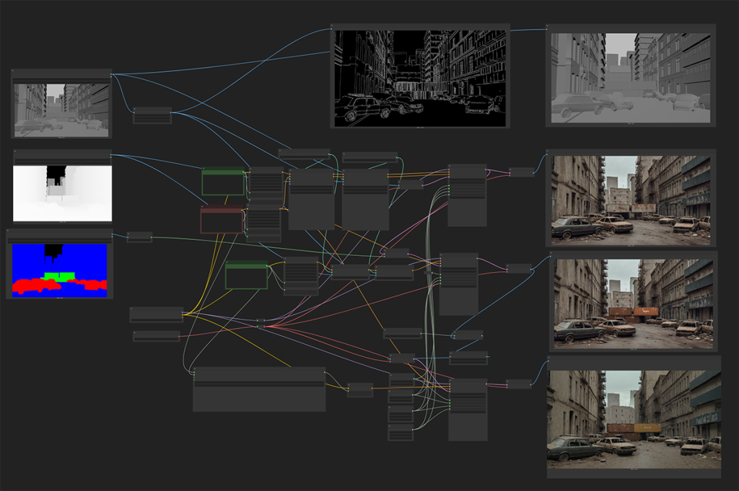Viewport: 739px width, 491px height.
Task: Select the lower green-bordered node
Action: [246, 275]
